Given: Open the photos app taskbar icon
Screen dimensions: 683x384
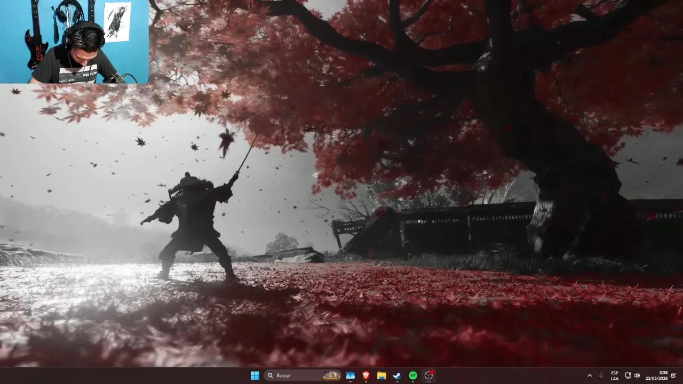Looking at the screenshot, I should click(351, 375).
